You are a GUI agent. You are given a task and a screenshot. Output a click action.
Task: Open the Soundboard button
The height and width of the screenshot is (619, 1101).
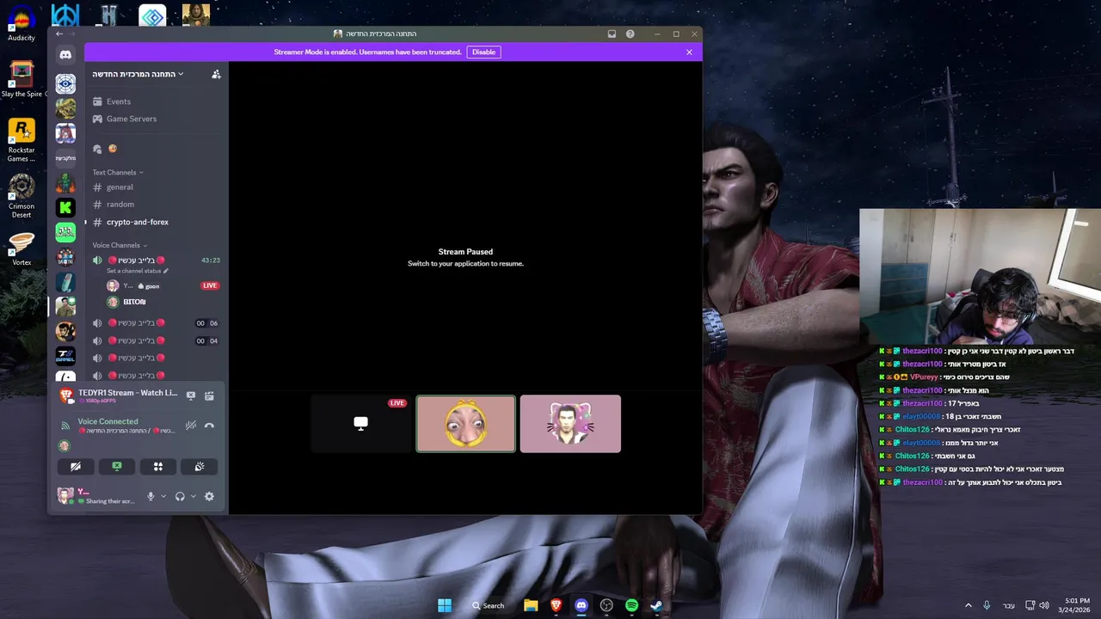[200, 467]
